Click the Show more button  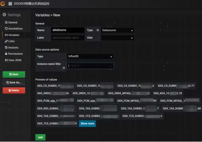pos(88,124)
